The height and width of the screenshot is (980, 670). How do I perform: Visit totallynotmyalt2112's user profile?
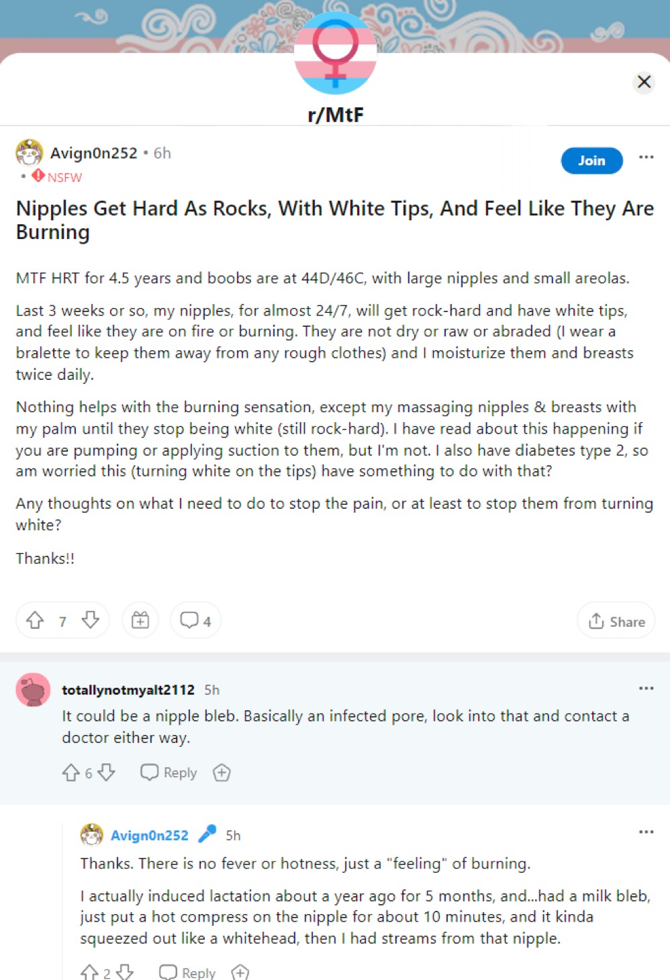coord(128,689)
